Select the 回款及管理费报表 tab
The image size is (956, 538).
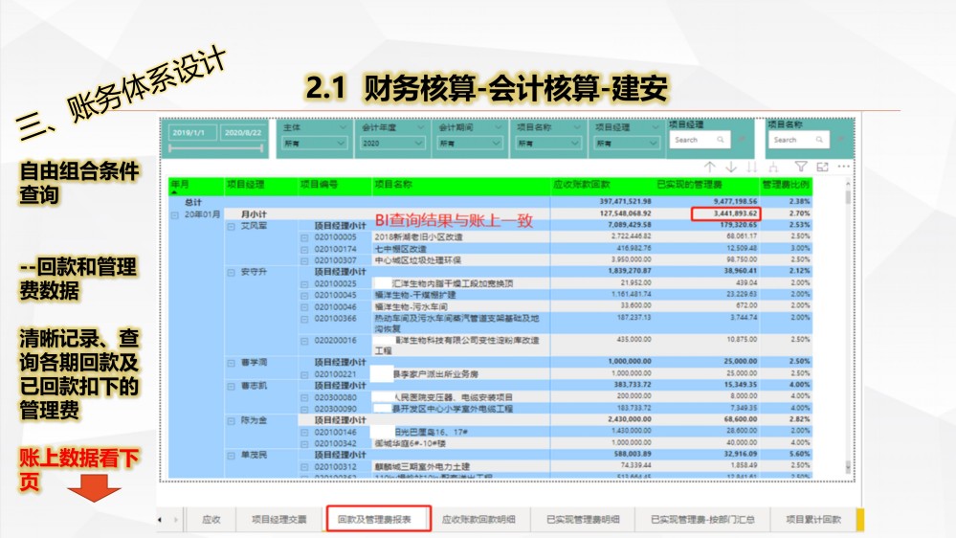(x=379, y=519)
